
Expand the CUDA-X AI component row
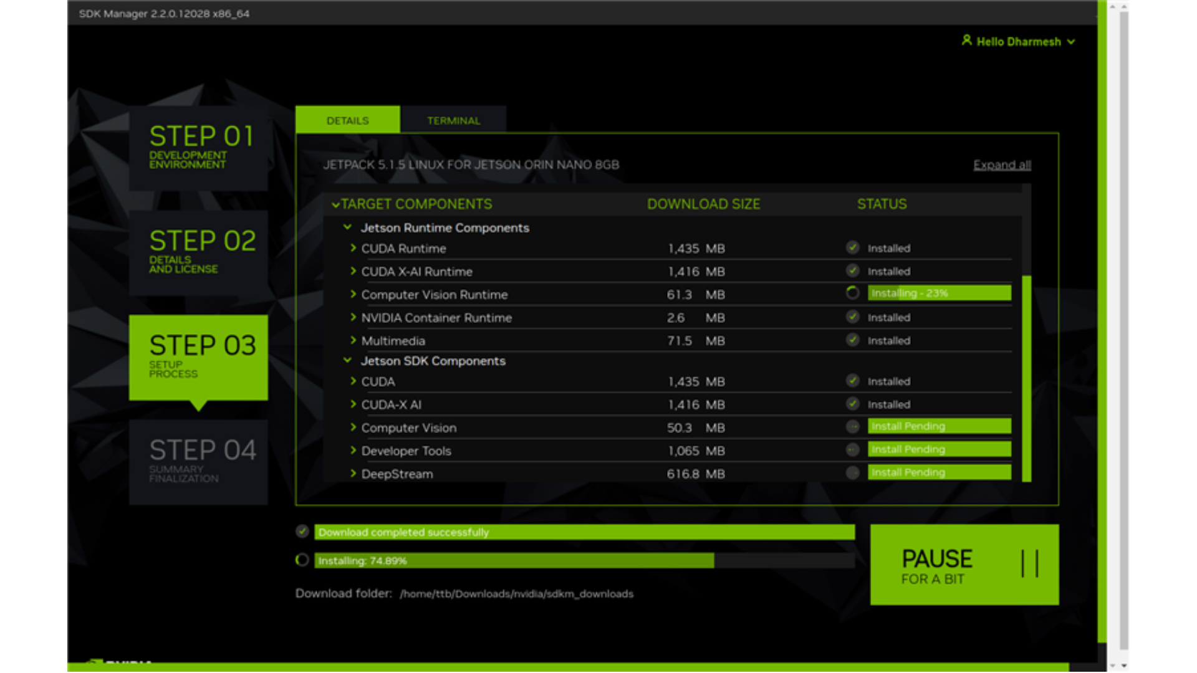click(353, 404)
